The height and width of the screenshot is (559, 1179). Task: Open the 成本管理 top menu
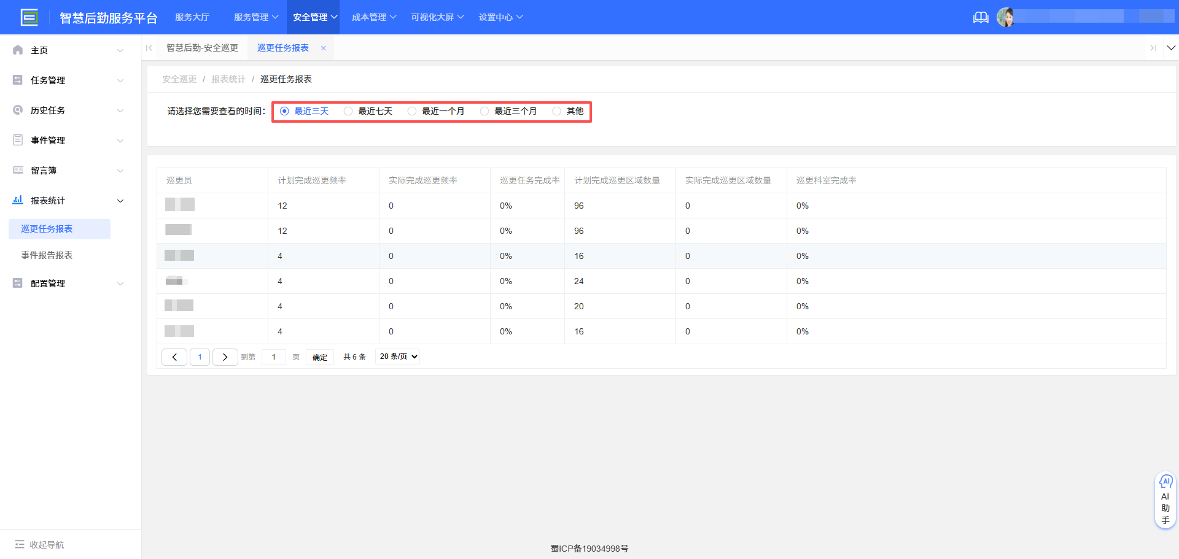(374, 17)
